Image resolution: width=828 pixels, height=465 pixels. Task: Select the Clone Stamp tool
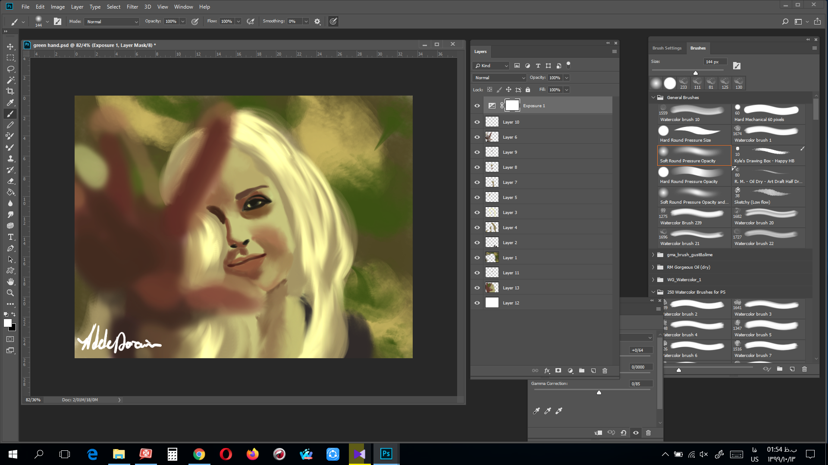[x=10, y=158]
